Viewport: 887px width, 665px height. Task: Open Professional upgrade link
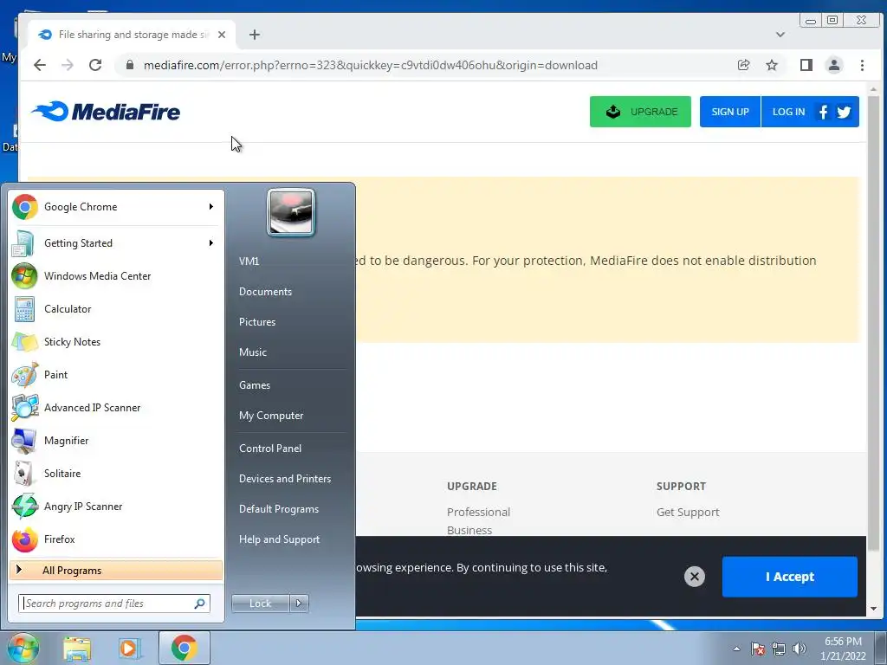(x=478, y=513)
